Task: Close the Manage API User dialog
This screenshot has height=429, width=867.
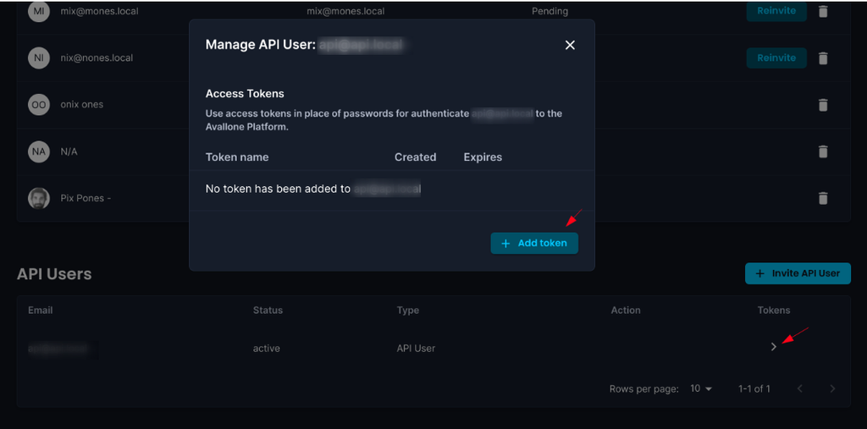Action: point(570,46)
